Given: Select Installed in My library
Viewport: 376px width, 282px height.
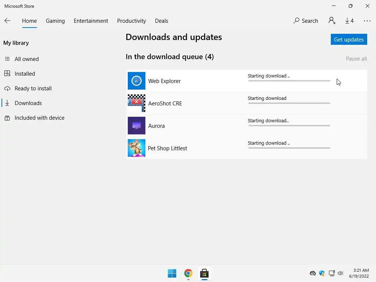Looking at the screenshot, I should pyautogui.click(x=25, y=73).
